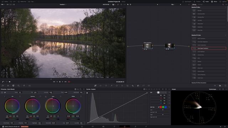Toggle loop playback in viewer

click(69, 82)
